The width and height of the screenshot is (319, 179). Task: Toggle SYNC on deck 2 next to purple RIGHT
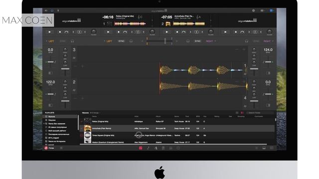tap(197, 41)
